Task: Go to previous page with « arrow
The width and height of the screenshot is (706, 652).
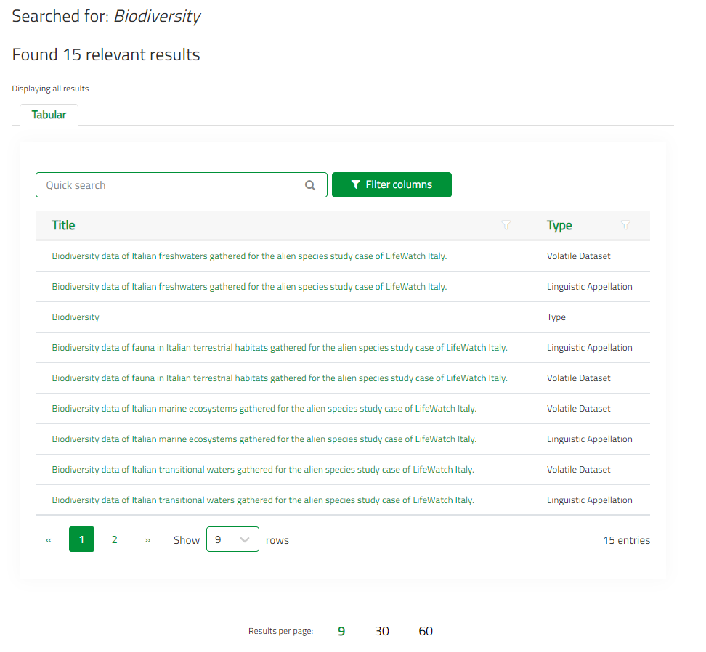Action: click(49, 540)
